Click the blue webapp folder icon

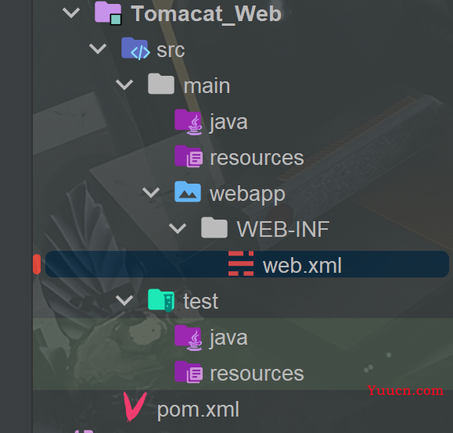tap(188, 191)
